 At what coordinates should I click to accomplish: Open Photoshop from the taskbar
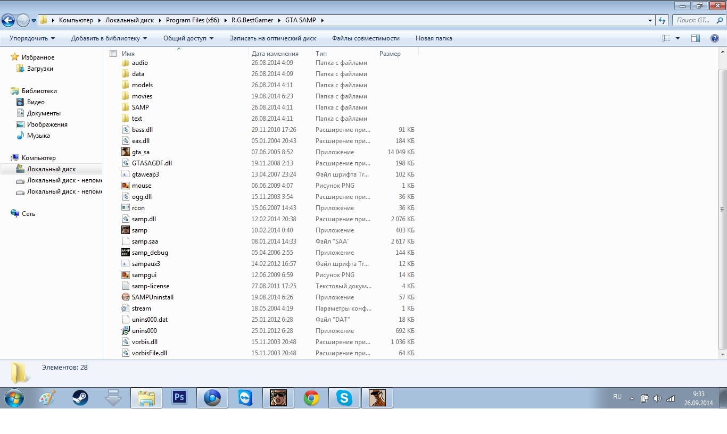179,398
